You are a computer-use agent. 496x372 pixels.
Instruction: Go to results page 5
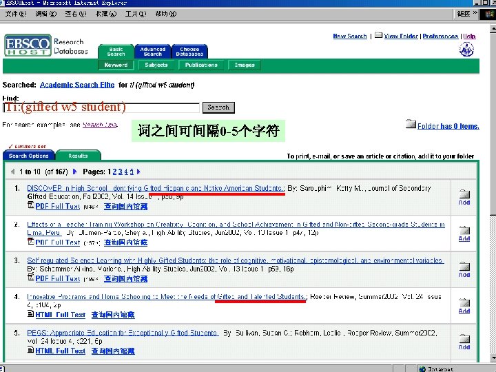point(132,172)
